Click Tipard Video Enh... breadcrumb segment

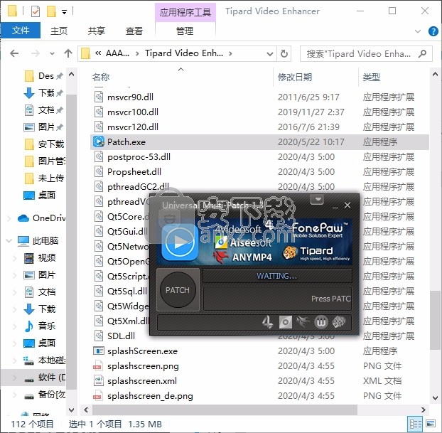pyautogui.click(x=184, y=53)
